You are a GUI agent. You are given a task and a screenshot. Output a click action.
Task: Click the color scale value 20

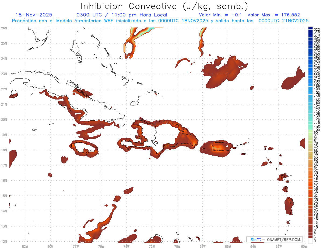click(316, 214)
